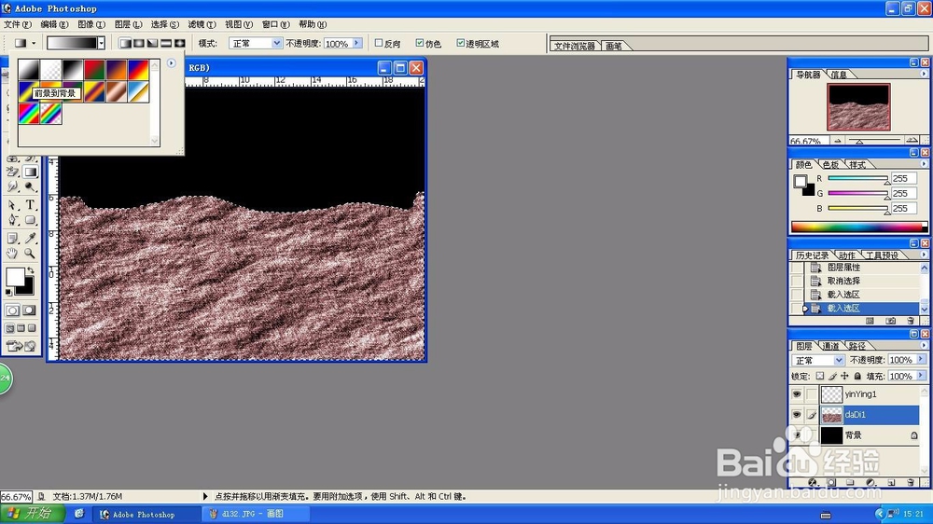Screen dimensions: 933x524
Task: Switch to 动作 tab
Action: (x=847, y=255)
